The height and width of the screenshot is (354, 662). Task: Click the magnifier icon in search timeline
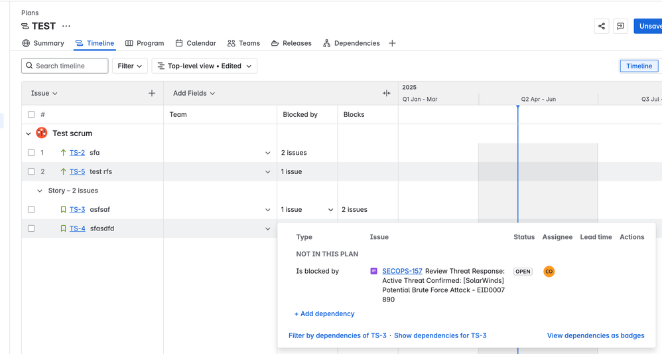coord(29,66)
